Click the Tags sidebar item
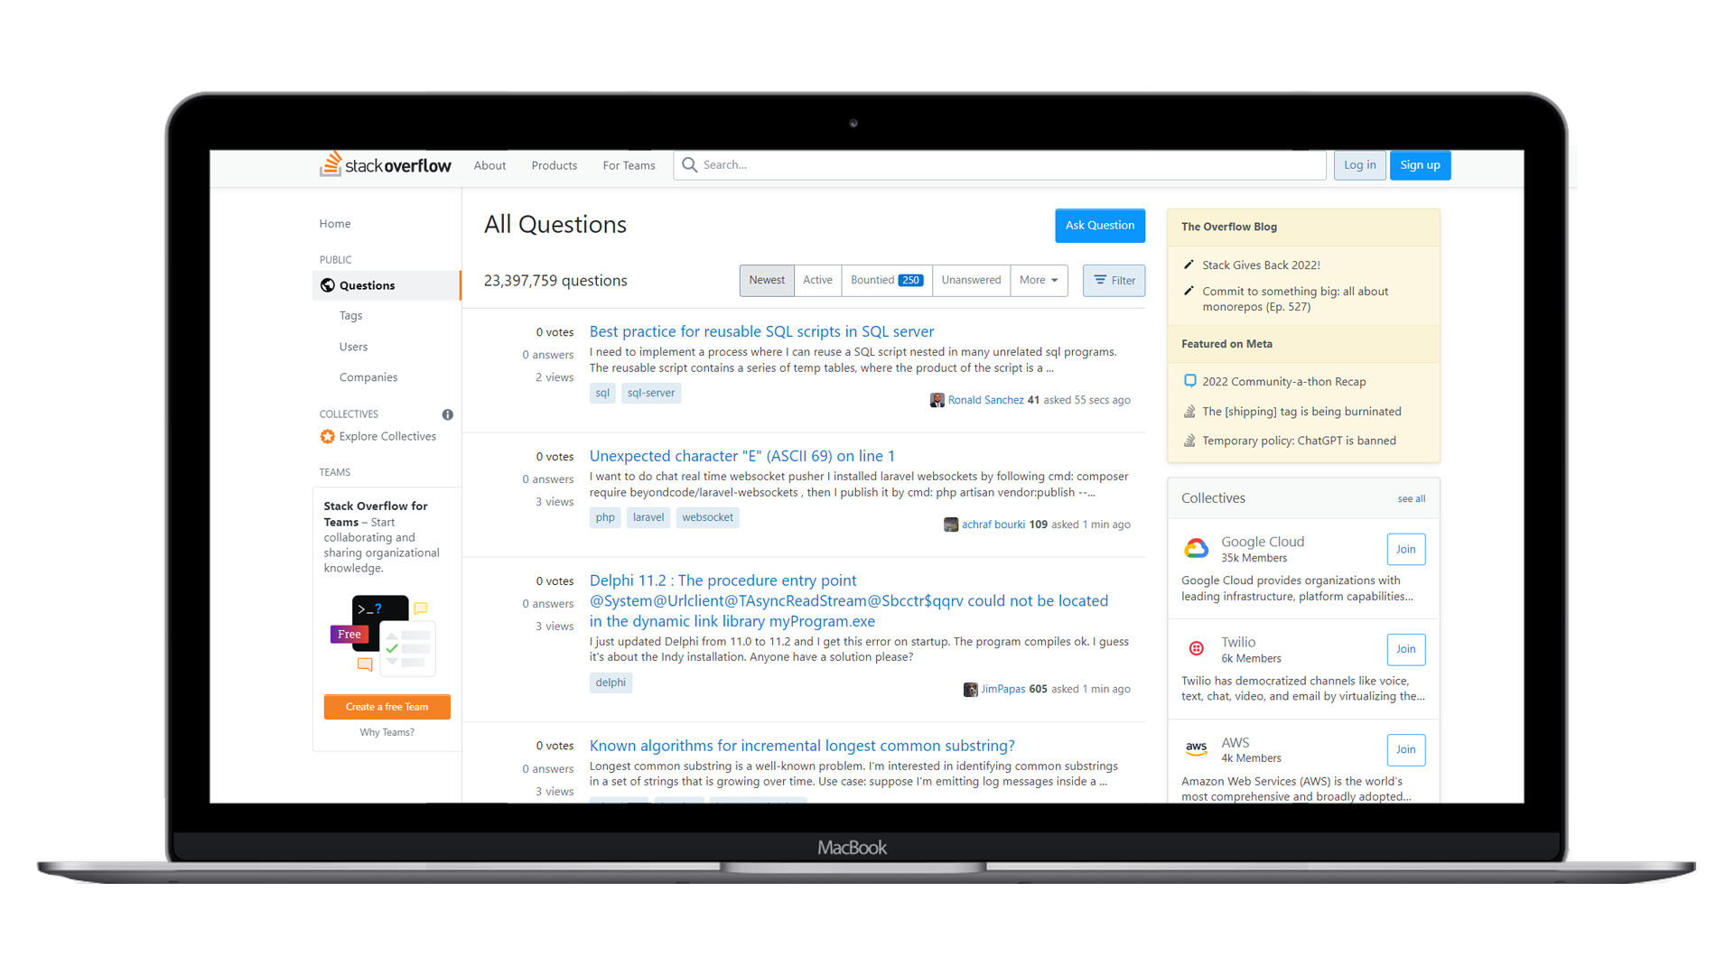 [351, 315]
